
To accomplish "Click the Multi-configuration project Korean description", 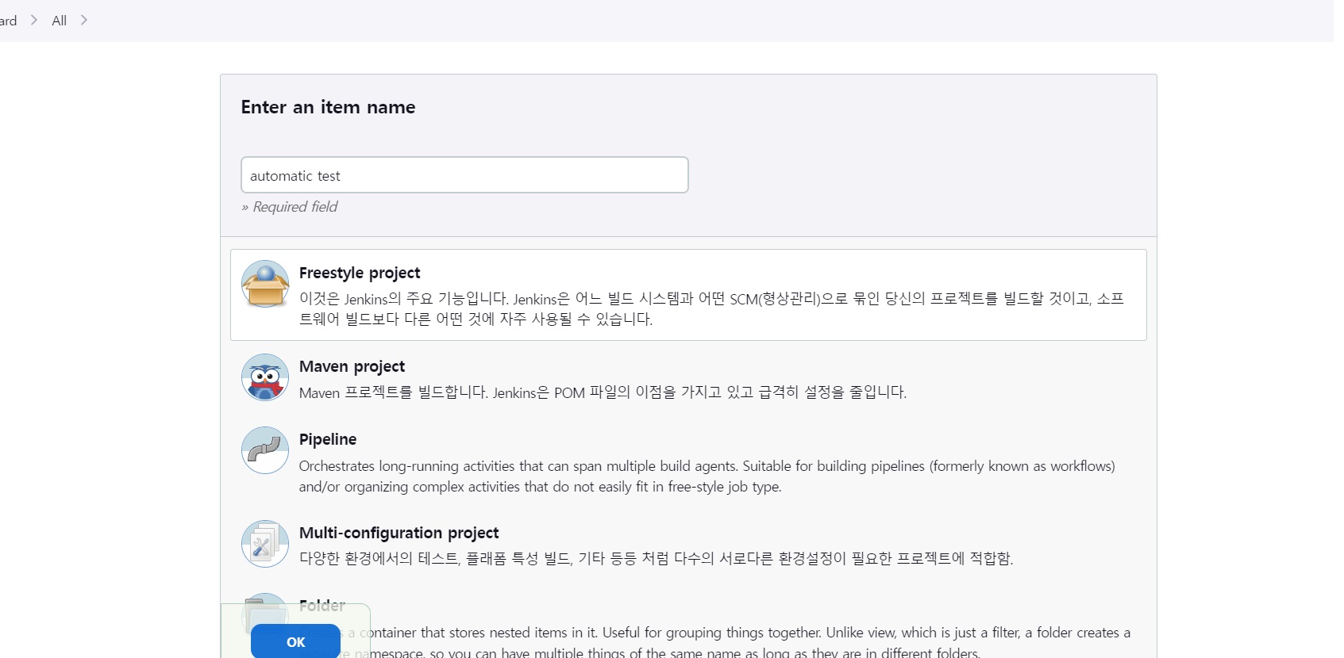I will click(656, 559).
